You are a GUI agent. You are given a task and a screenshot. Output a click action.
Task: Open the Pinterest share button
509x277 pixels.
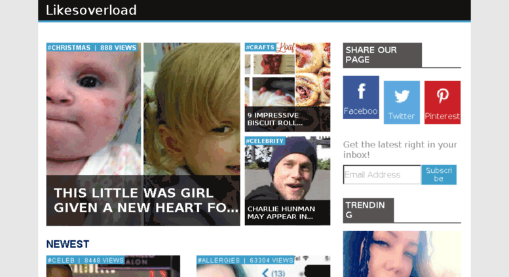[x=442, y=103]
